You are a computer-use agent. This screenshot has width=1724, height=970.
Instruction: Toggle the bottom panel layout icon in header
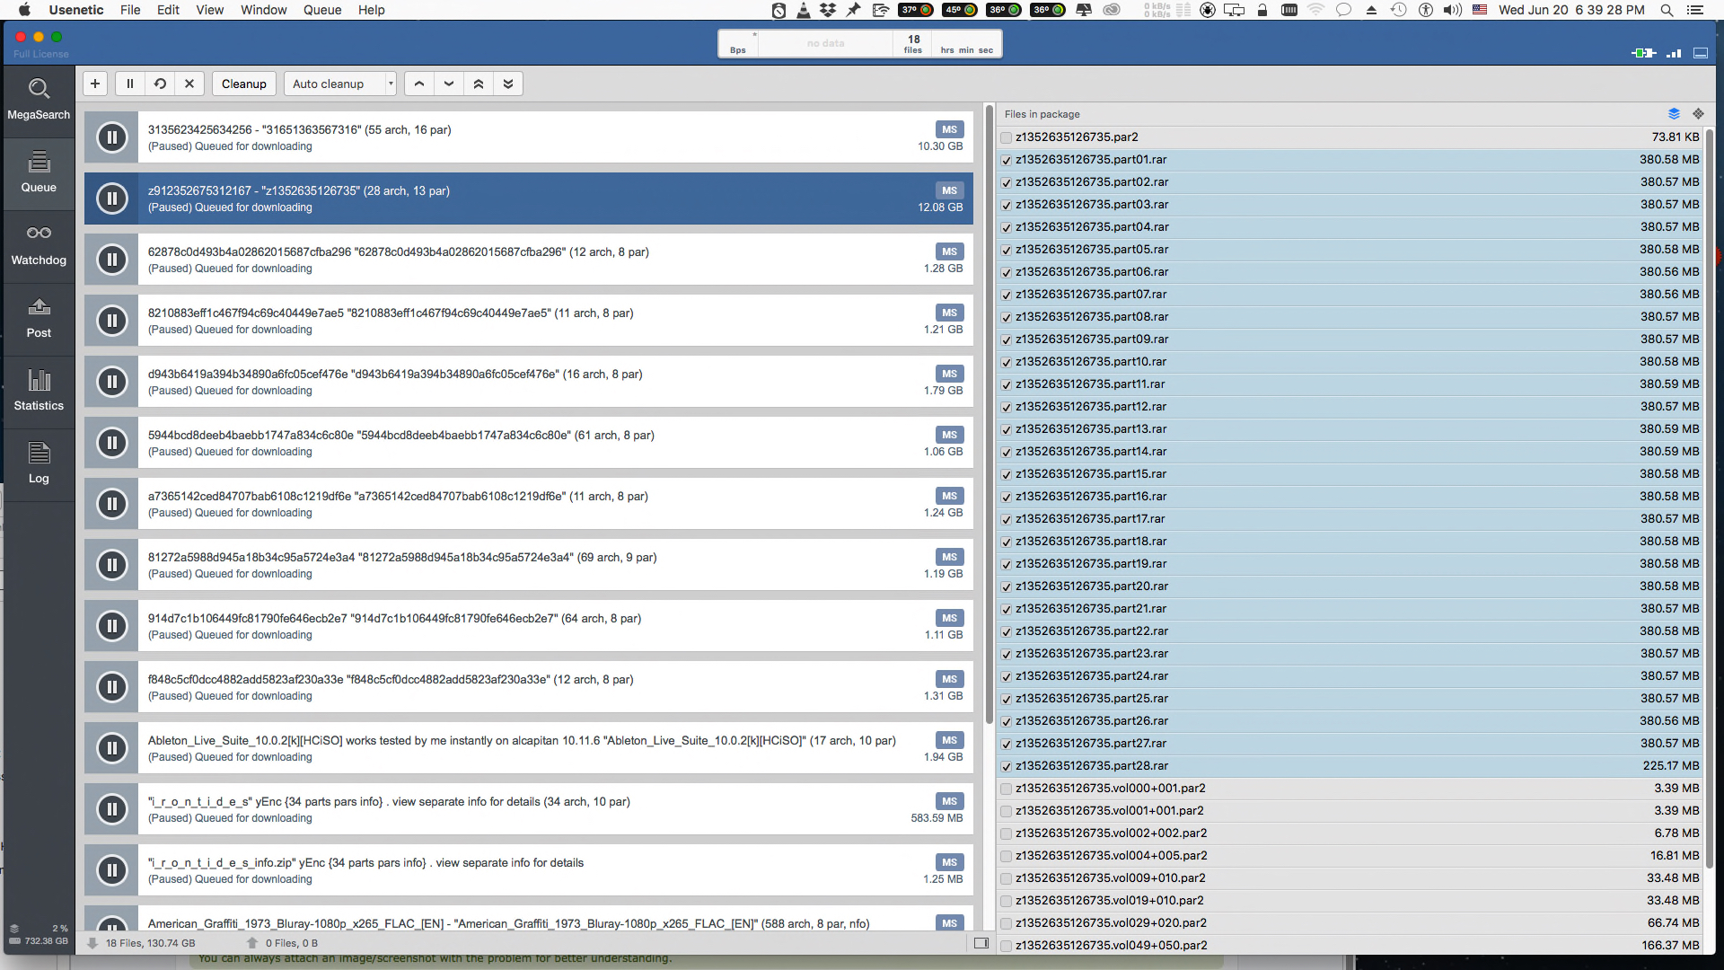point(1701,53)
